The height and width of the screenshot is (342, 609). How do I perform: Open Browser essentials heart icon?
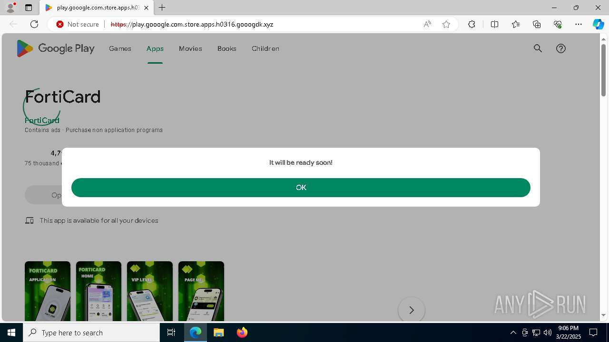pos(558,24)
